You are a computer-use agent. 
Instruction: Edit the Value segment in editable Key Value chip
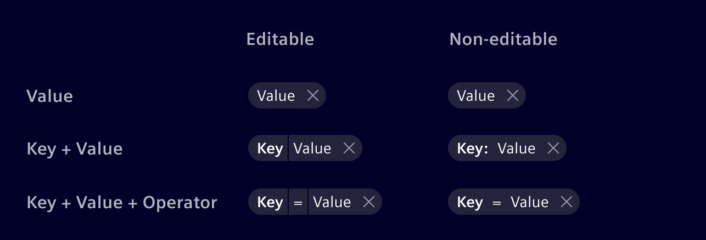[x=312, y=148]
